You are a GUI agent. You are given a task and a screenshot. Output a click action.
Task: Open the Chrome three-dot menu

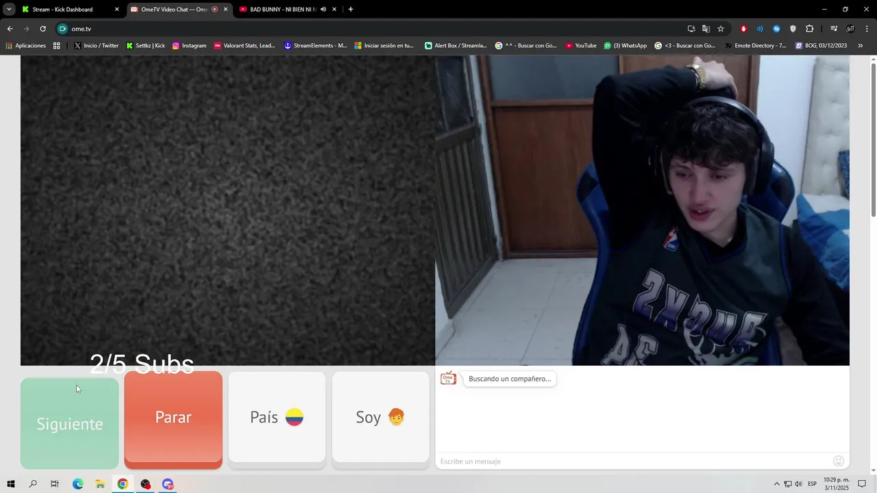point(867,29)
